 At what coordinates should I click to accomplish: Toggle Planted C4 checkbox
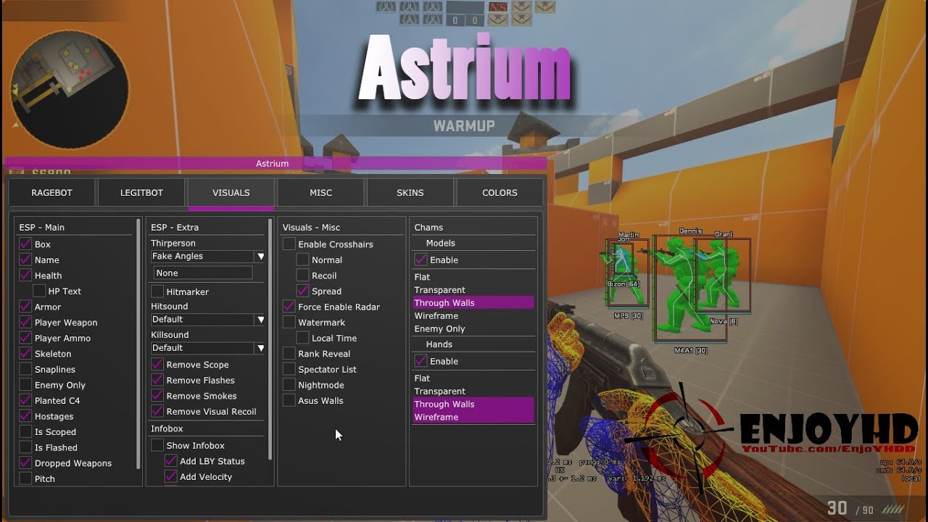point(25,400)
